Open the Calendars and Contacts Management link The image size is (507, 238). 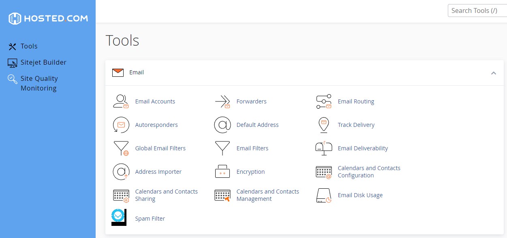coord(268,195)
